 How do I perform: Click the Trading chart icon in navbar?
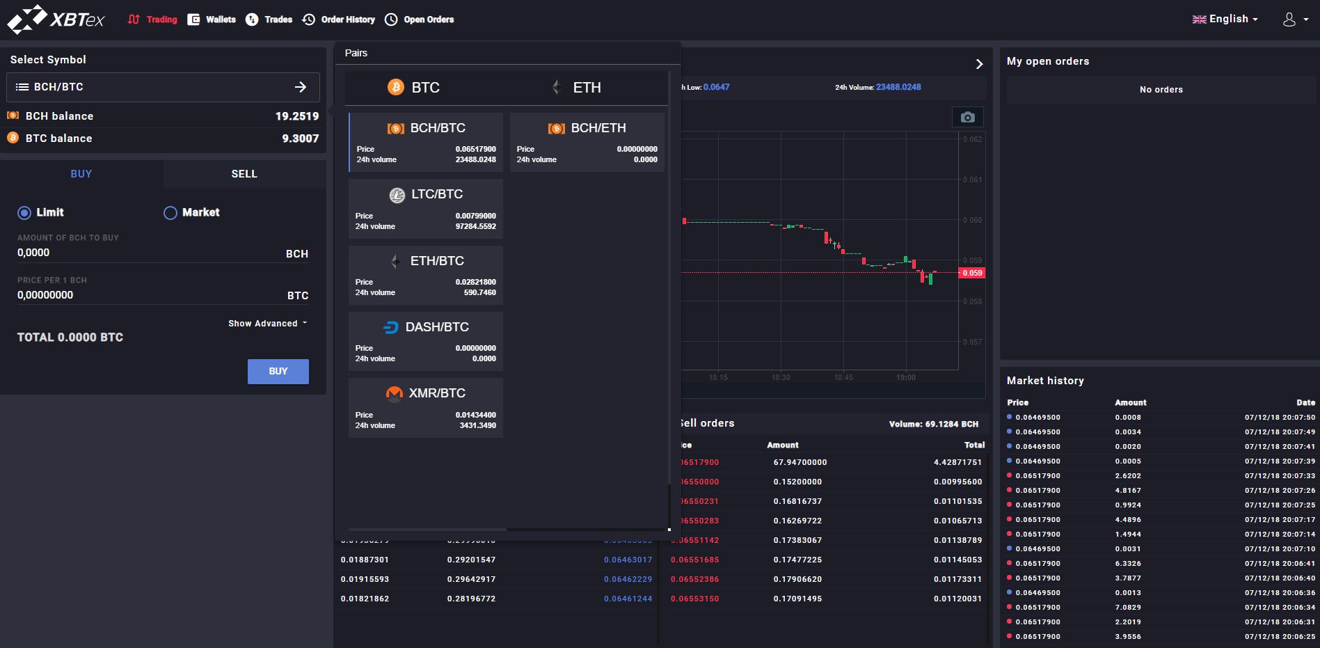[x=134, y=19]
